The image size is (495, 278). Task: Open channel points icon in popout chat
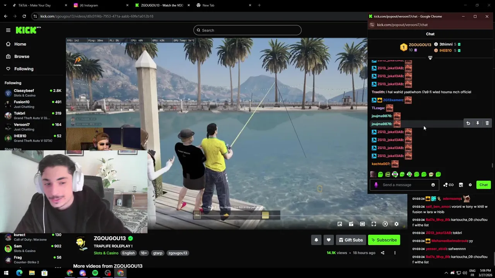click(448, 185)
